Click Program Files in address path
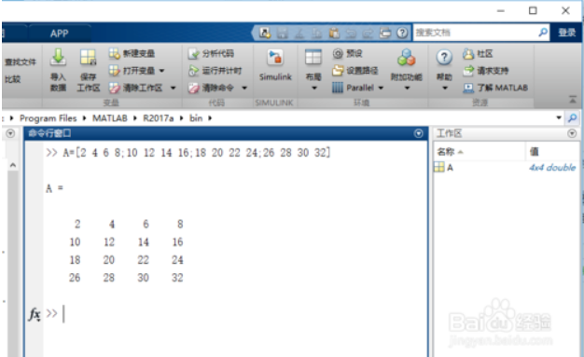584x357 pixels. click(x=49, y=118)
